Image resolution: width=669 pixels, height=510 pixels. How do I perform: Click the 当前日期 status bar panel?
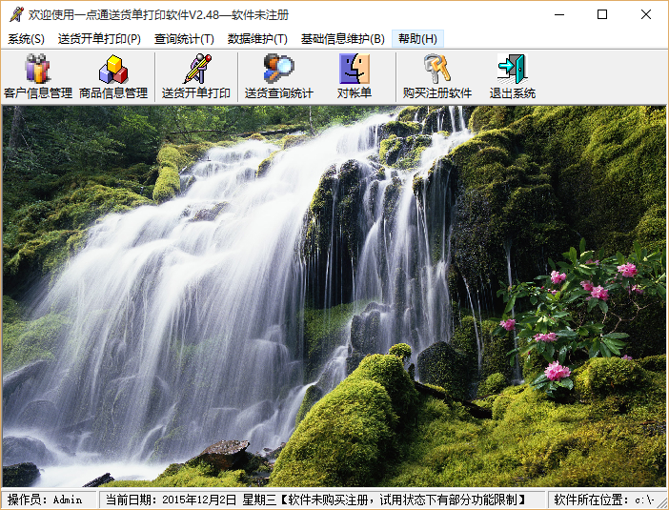[324, 500]
